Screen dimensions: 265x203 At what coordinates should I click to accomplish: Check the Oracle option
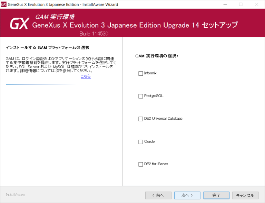(140, 142)
